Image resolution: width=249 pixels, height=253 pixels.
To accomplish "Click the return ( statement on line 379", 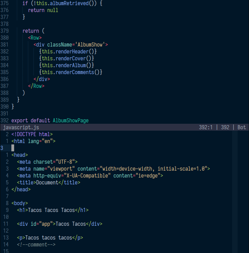I will pyautogui.click(x=33, y=31).
